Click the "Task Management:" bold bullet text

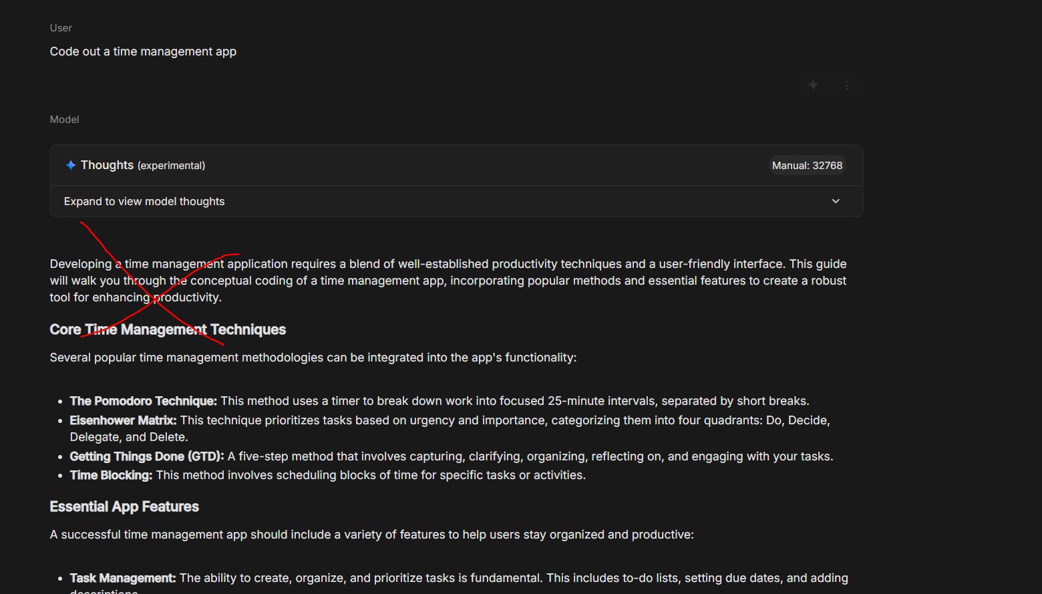pyautogui.click(x=123, y=578)
